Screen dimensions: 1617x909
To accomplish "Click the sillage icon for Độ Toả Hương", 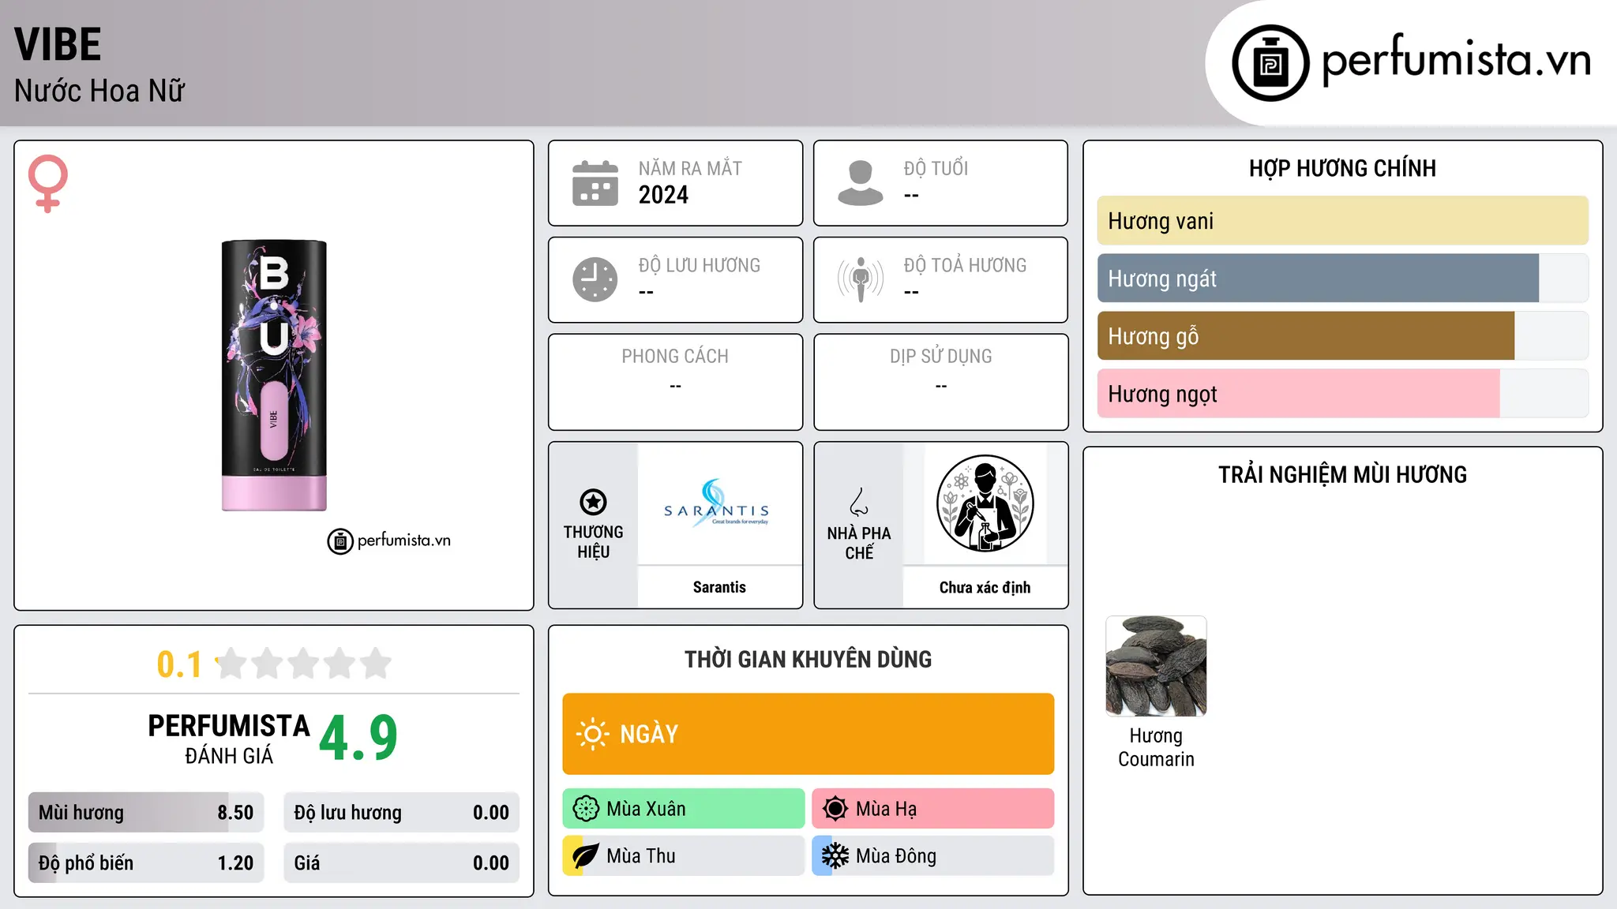I will (861, 279).
